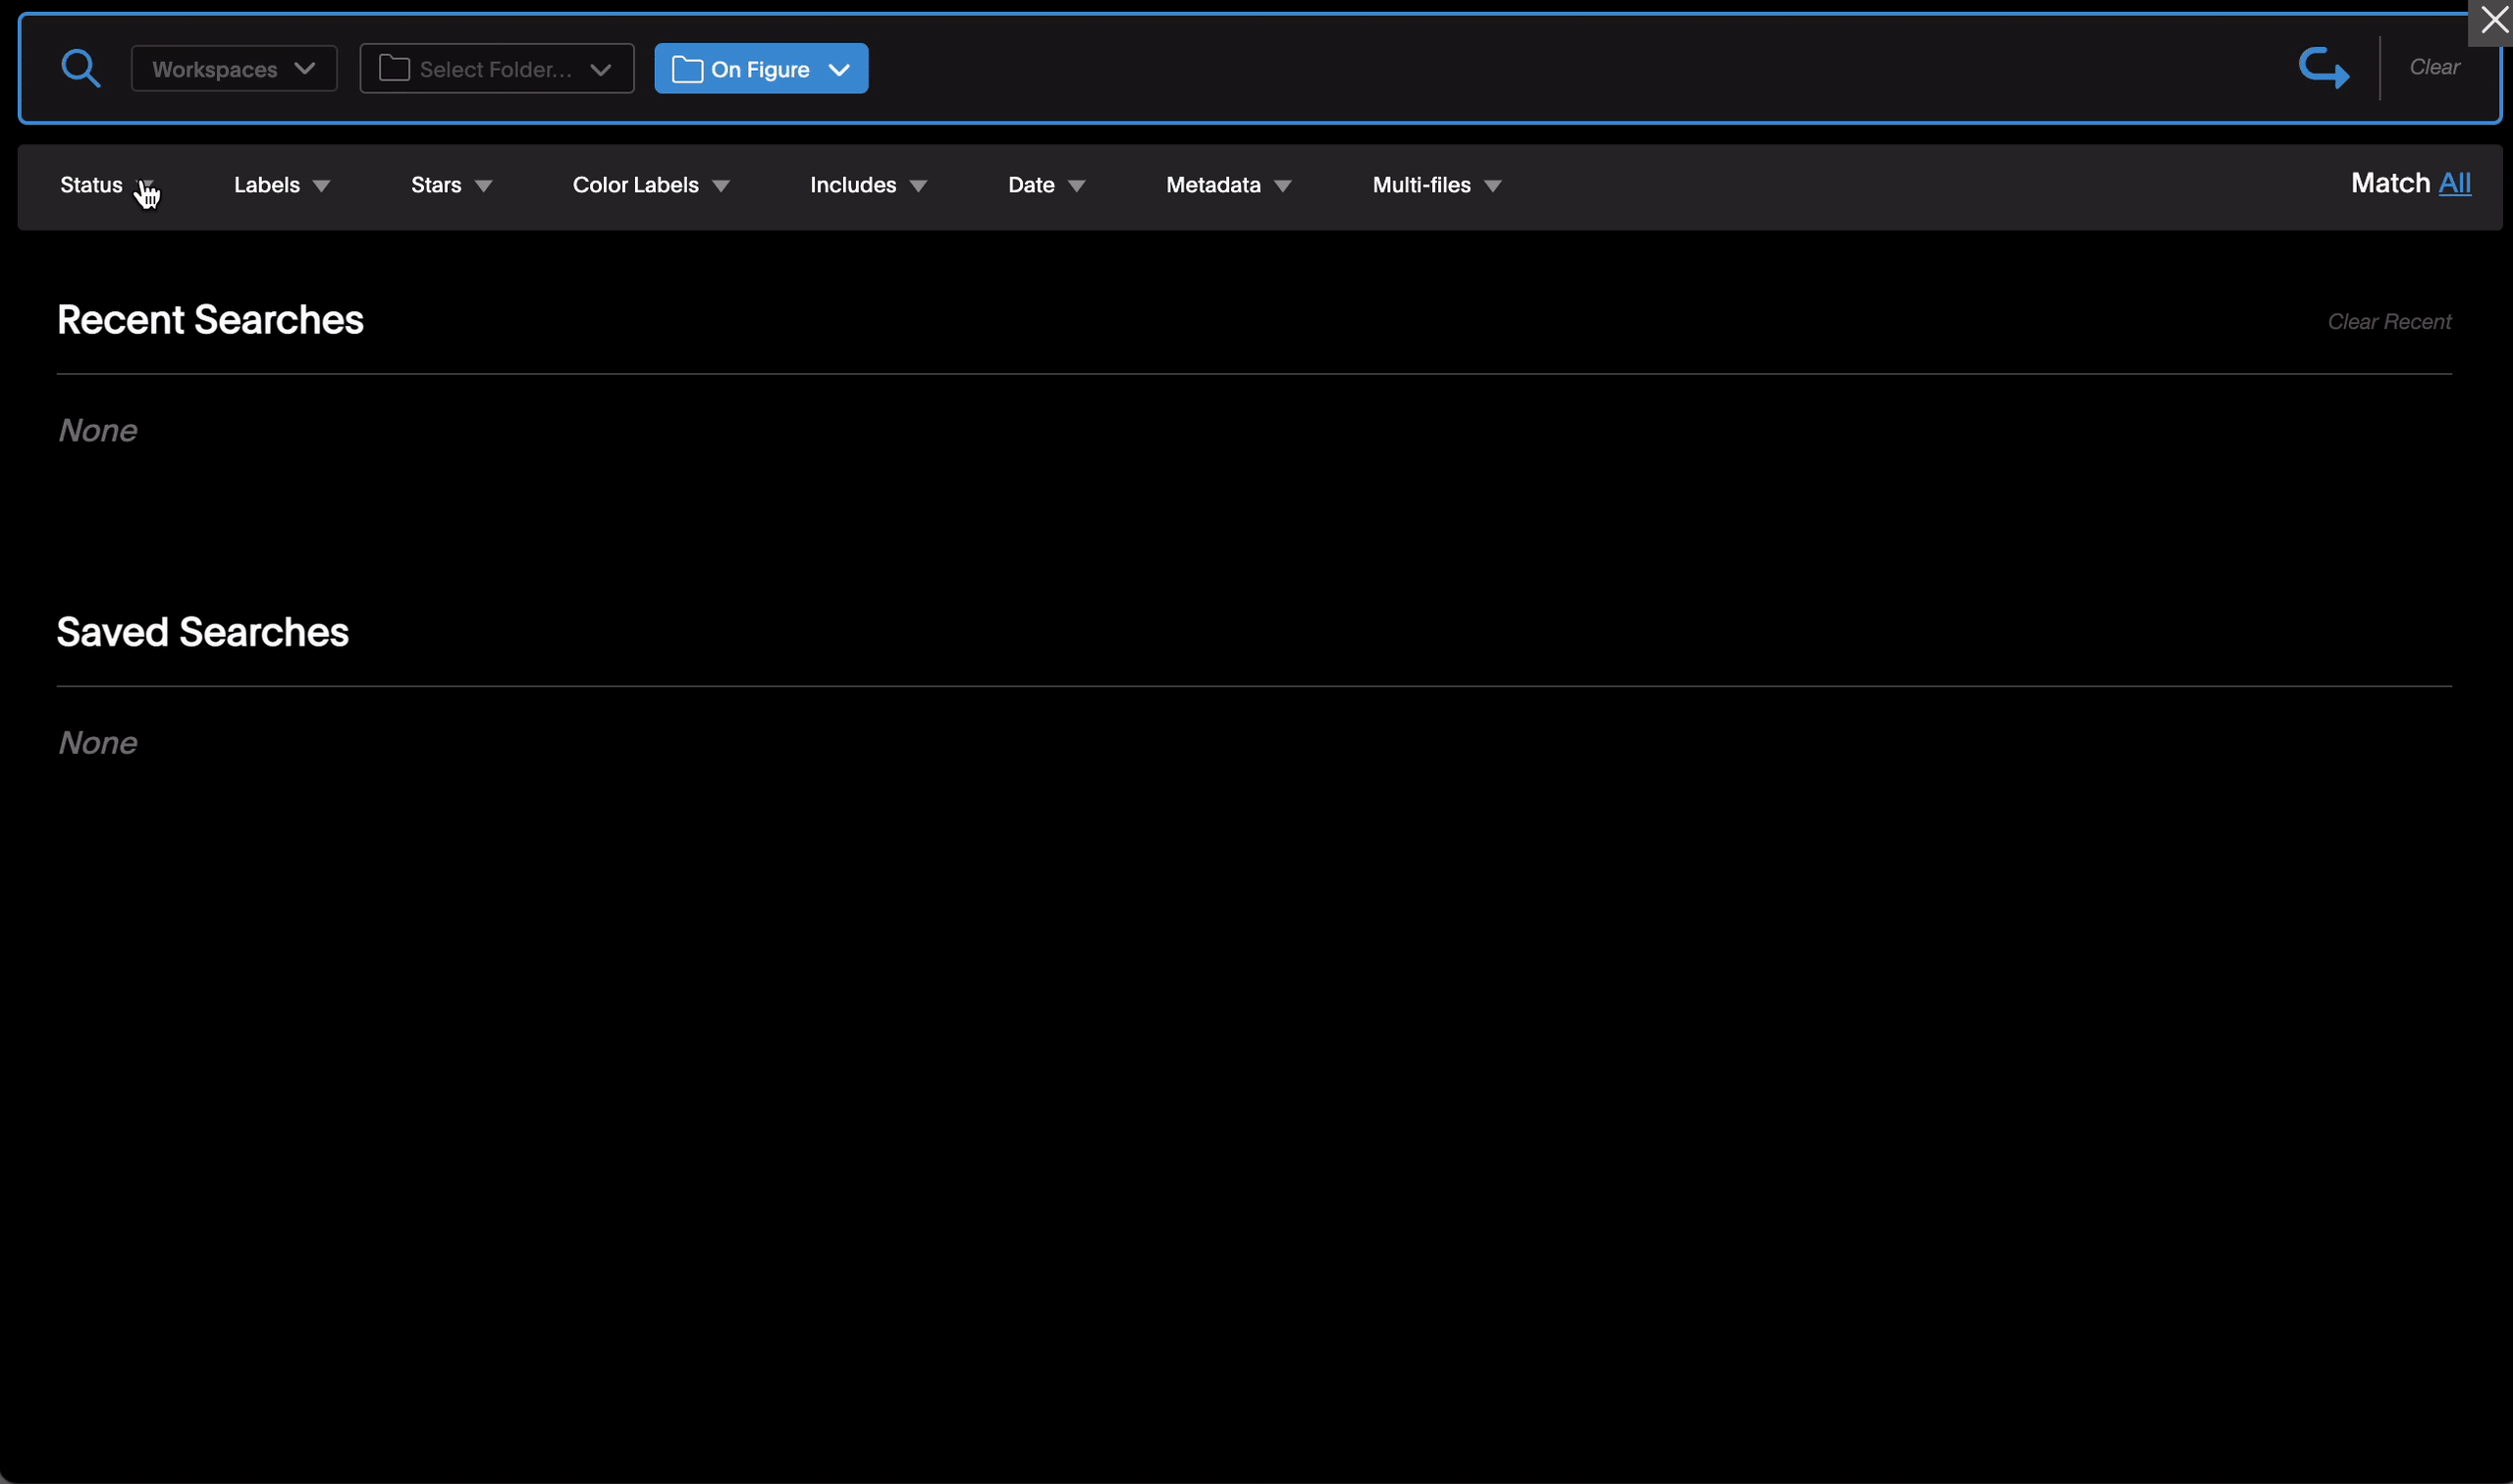Open the On Figure folder dropdown
2513x1484 pixels.
click(x=761, y=69)
